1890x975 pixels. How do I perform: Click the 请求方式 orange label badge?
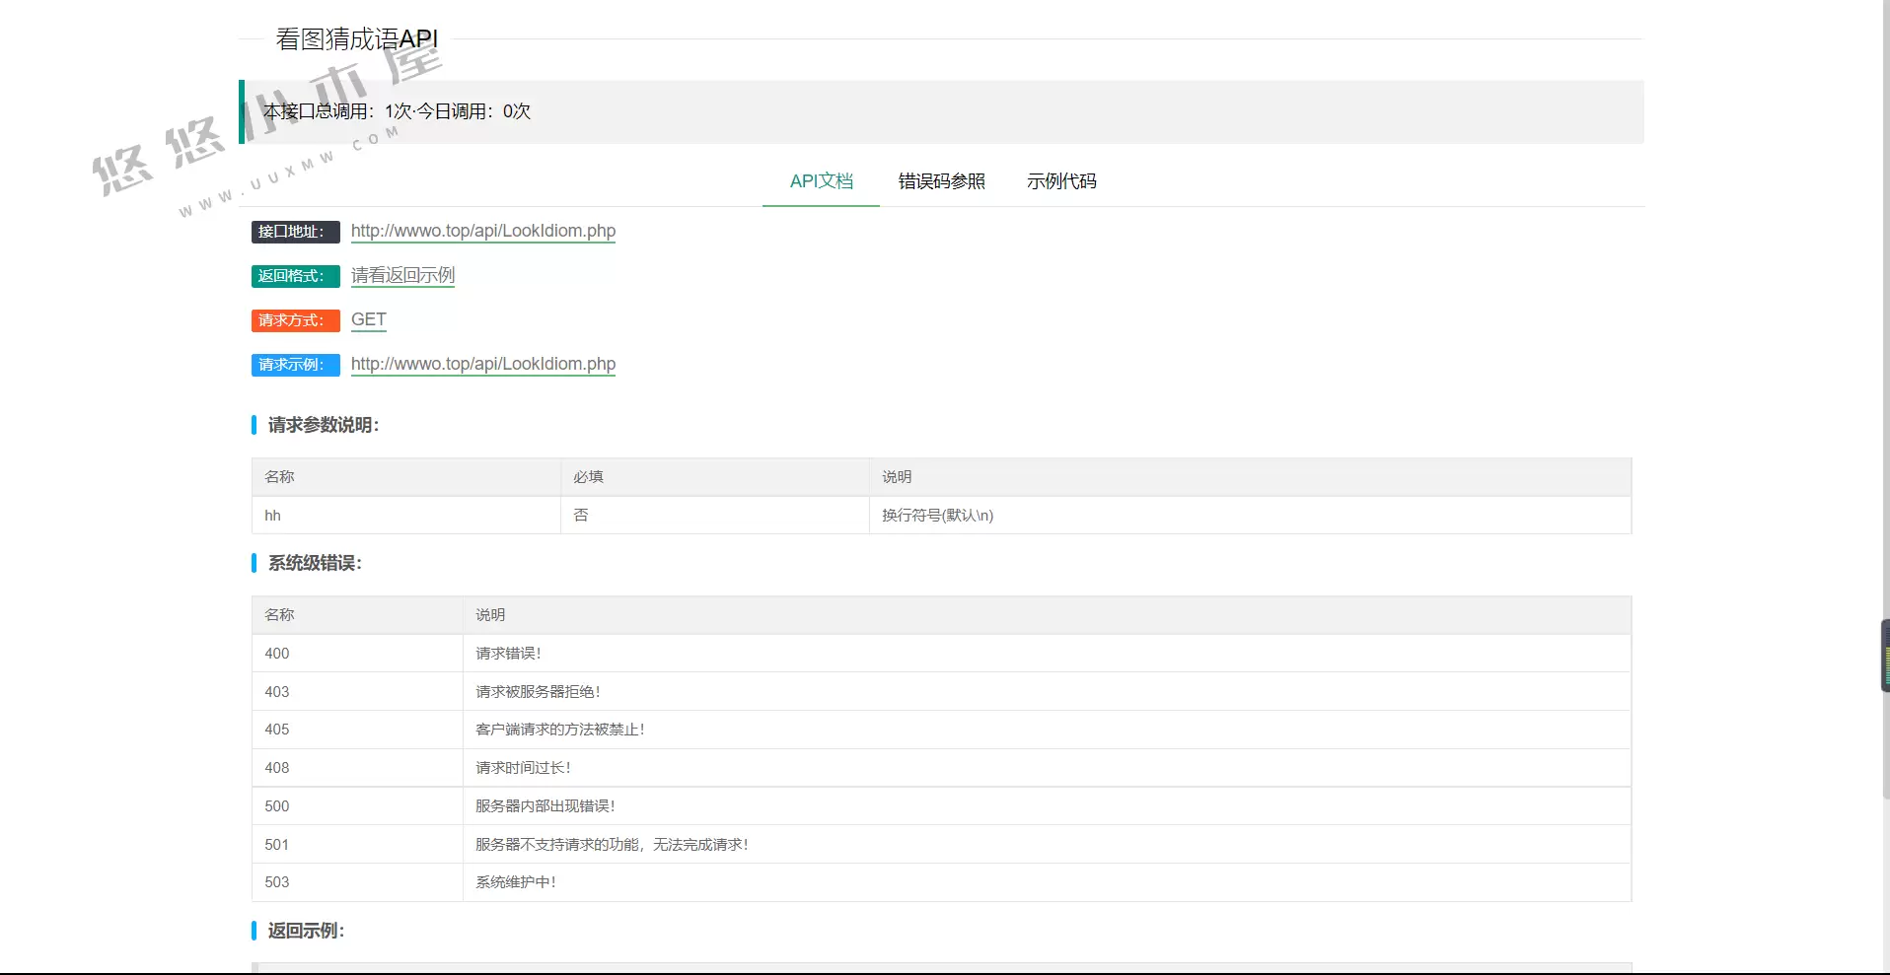[x=295, y=320]
